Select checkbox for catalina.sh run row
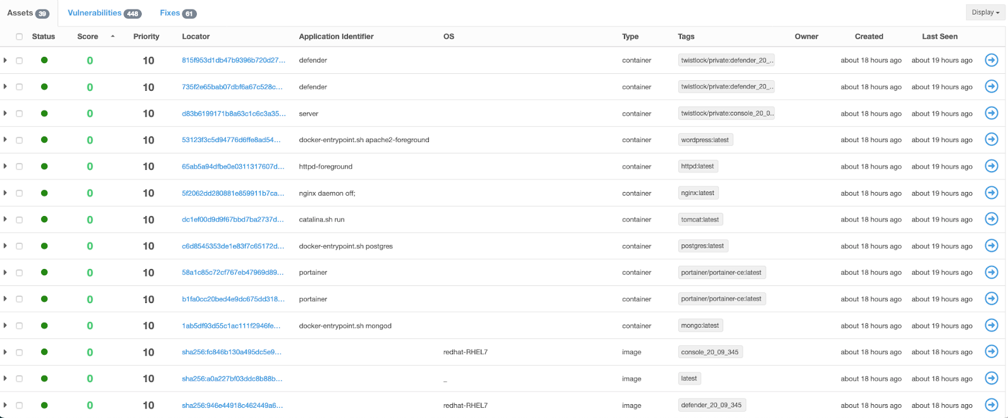Image resolution: width=1008 pixels, height=418 pixels. pos(19,220)
